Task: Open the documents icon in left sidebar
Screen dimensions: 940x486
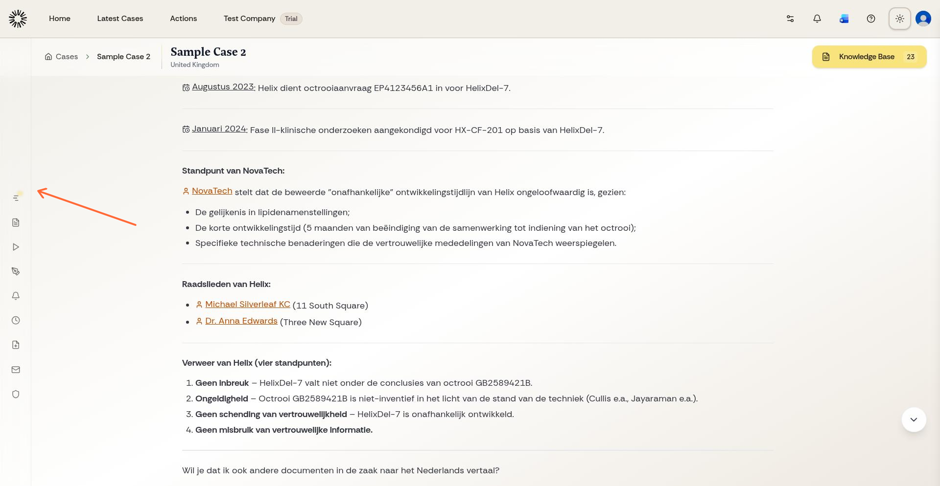Action: coord(16,222)
